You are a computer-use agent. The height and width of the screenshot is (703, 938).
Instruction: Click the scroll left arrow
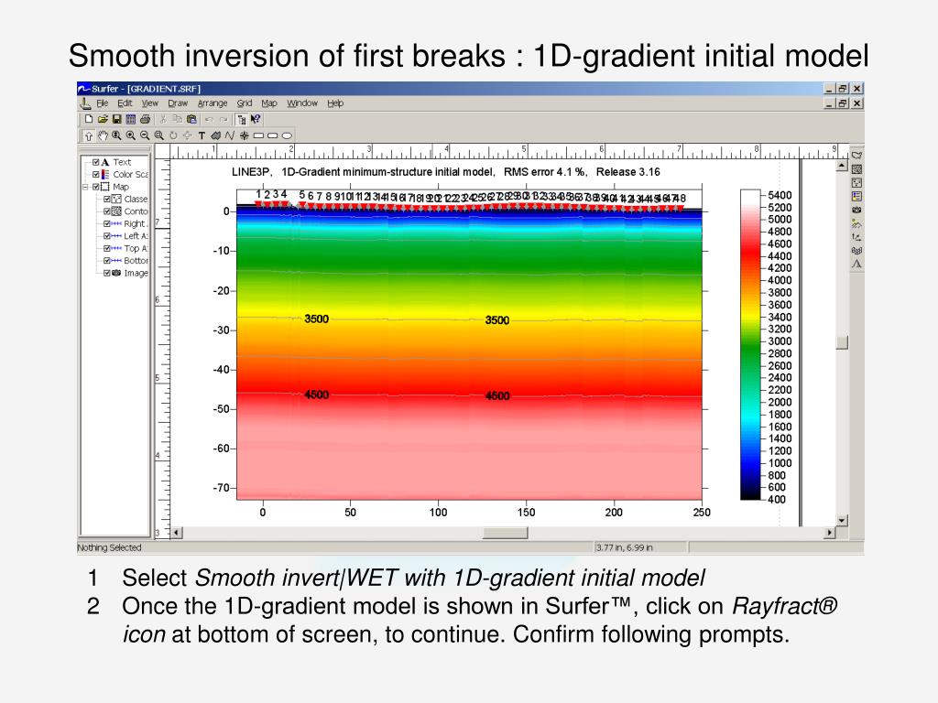pos(177,533)
